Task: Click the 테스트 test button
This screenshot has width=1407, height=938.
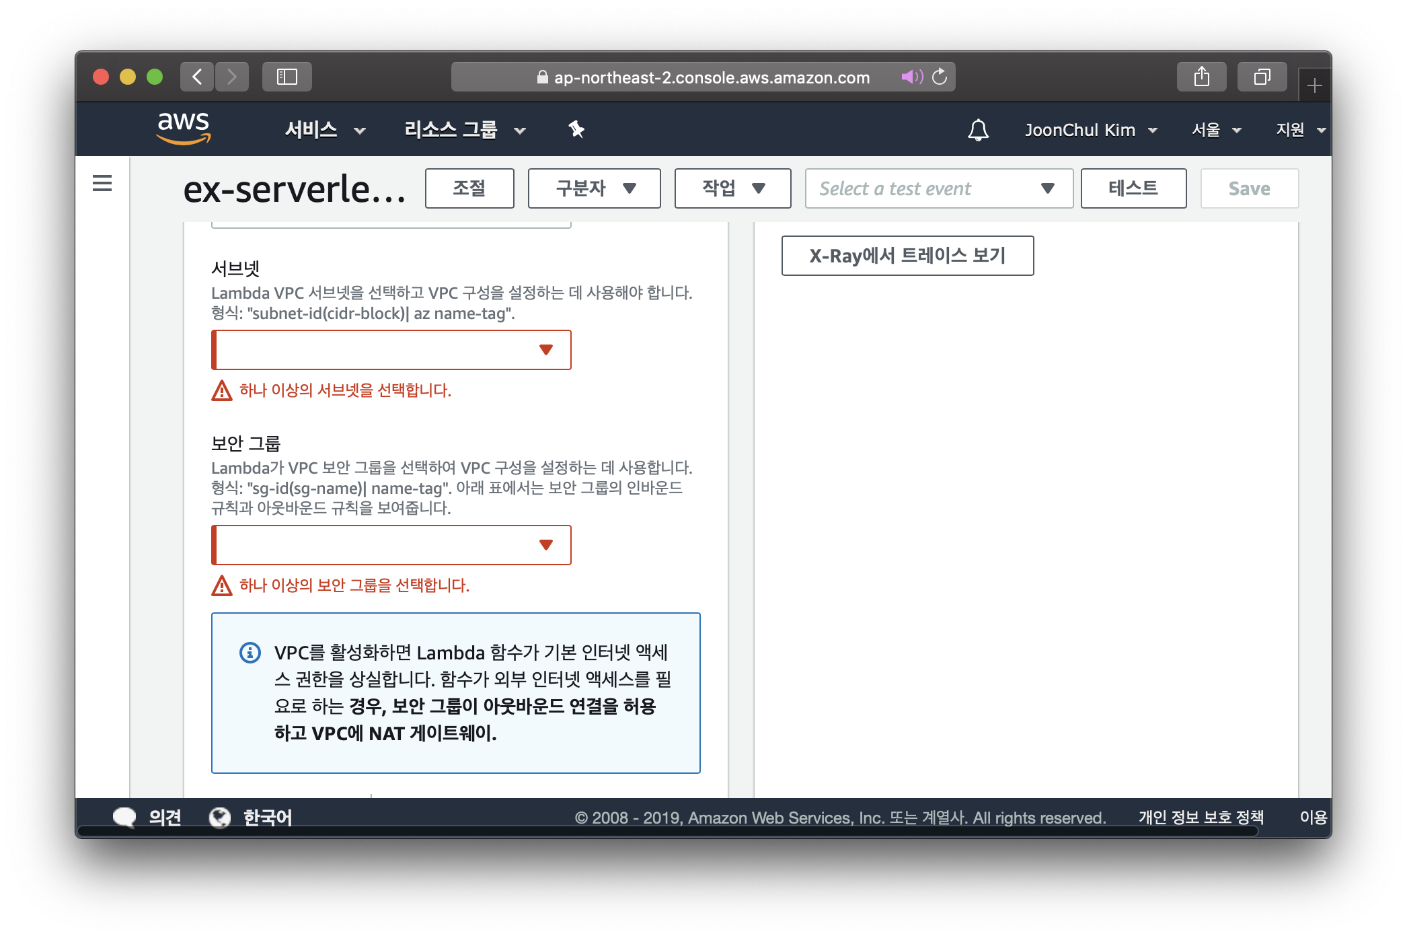Action: tap(1133, 188)
